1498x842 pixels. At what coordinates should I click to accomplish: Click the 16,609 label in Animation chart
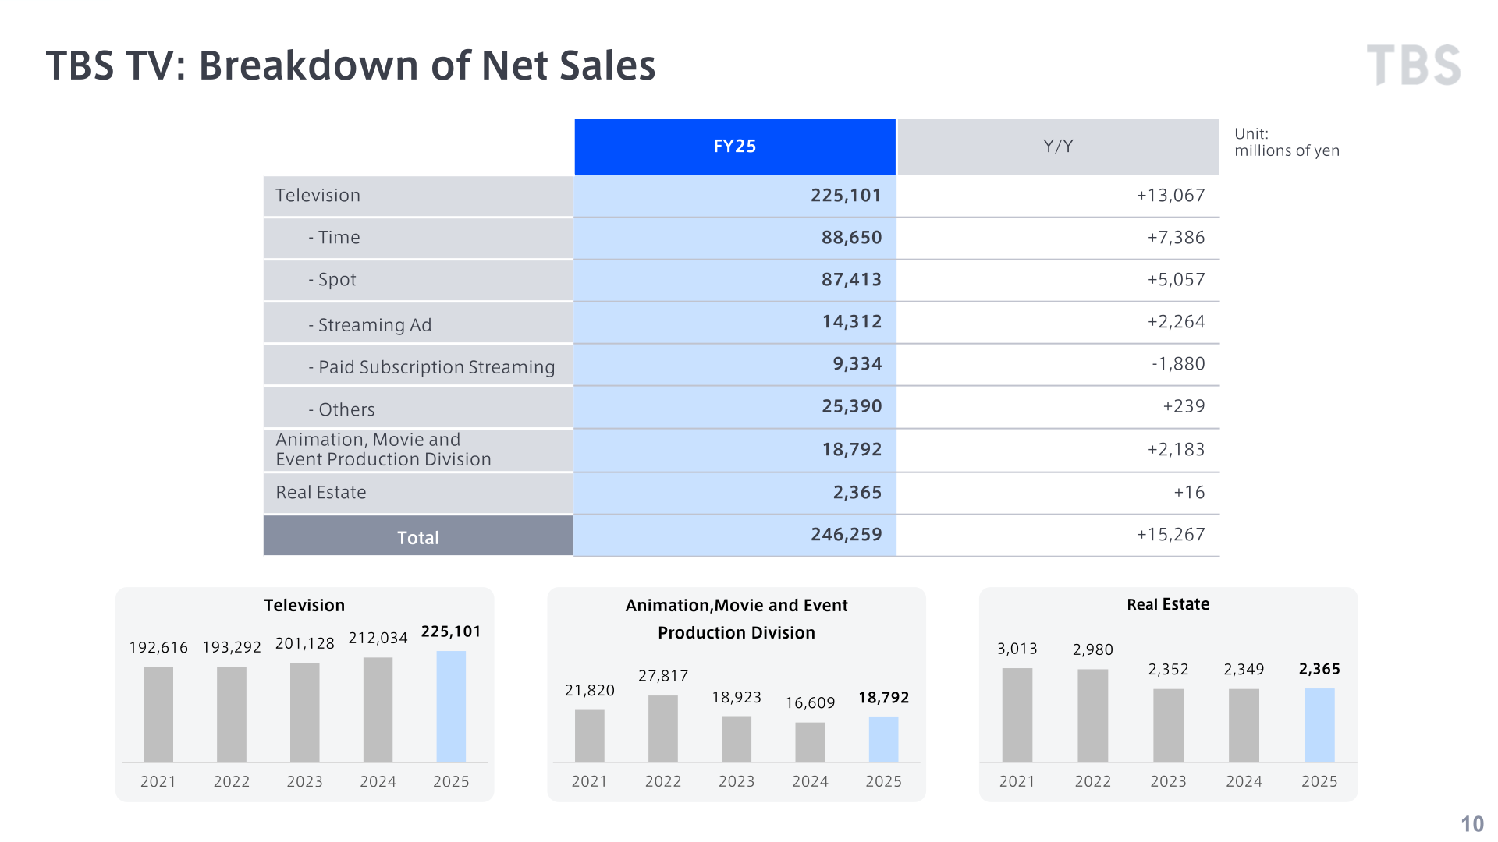tap(810, 703)
